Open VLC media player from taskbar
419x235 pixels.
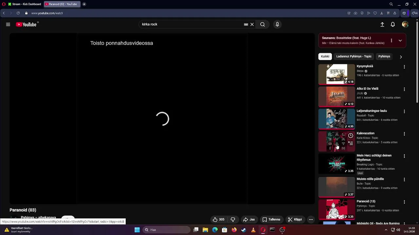click(x=253, y=230)
